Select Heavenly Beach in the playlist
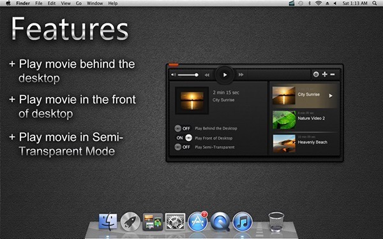Viewport: 383px width, 239px height. tap(304, 143)
